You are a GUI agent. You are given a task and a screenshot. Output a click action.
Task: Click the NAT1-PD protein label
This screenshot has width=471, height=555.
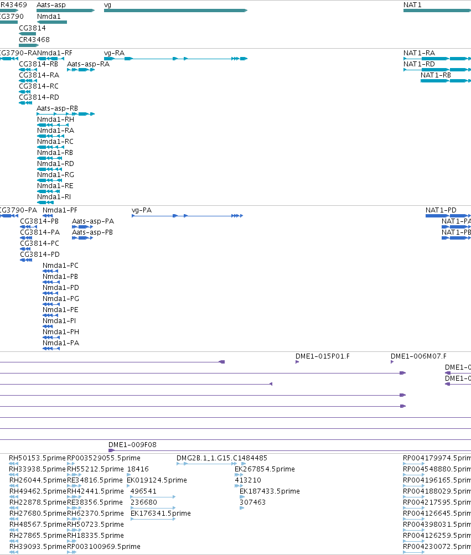coord(441,210)
